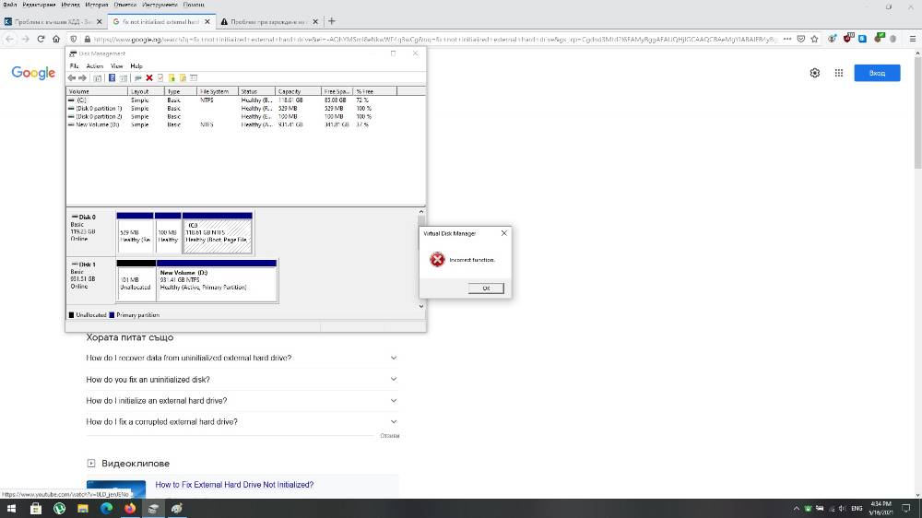
Task: Click the Back arrow in Disk Management toolbar
Action: pyautogui.click(x=72, y=77)
